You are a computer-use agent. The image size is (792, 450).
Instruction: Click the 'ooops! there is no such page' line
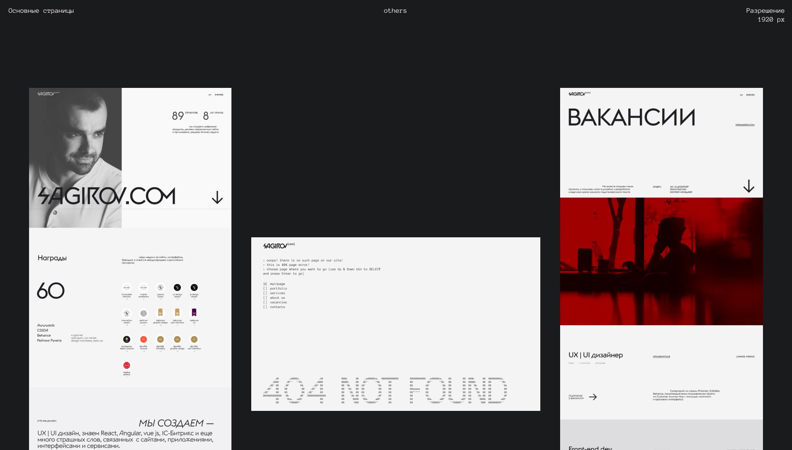coord(303,261)
